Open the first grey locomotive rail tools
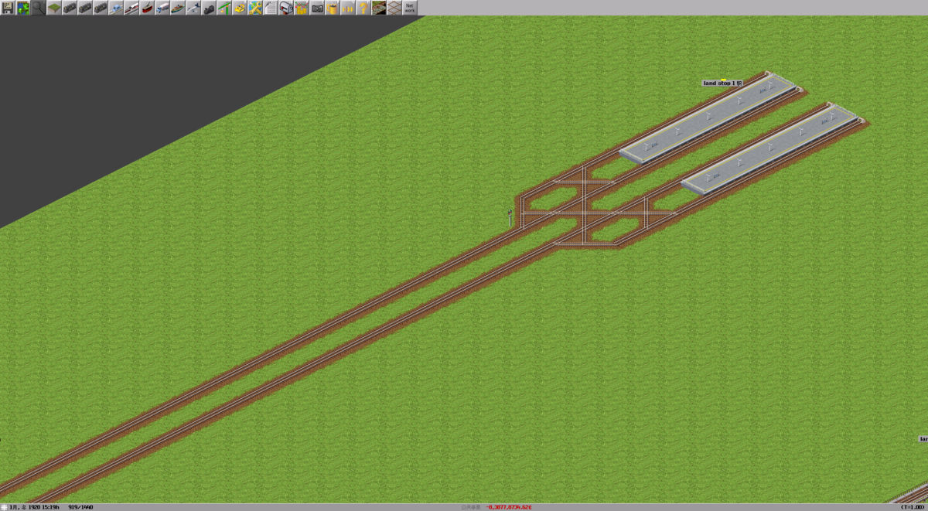The width and height of the screenshot is (928, 511). pyautogui.click(x=70, y=8)
